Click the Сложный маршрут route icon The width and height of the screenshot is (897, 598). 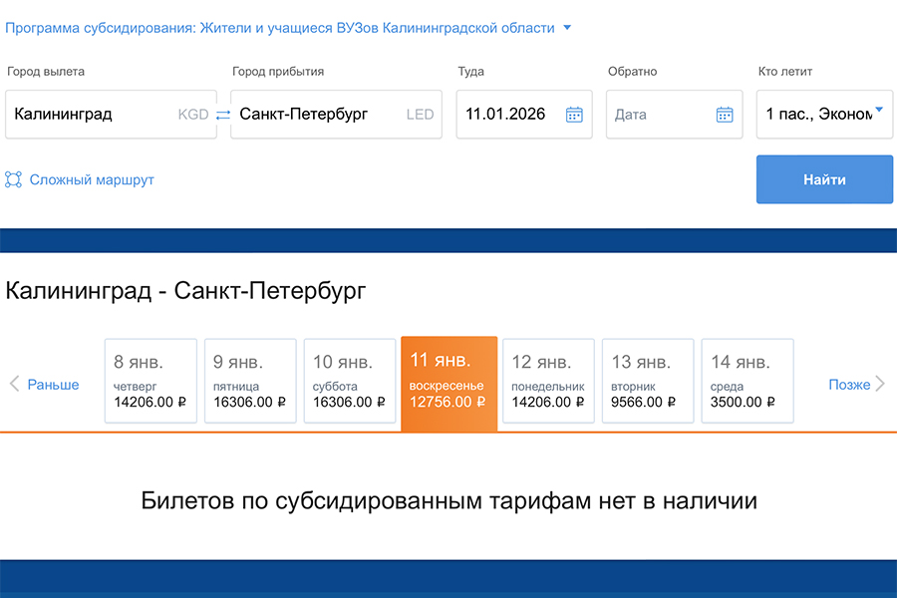(14, 179)
